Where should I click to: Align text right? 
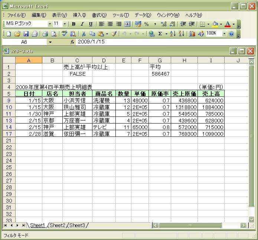119,24
